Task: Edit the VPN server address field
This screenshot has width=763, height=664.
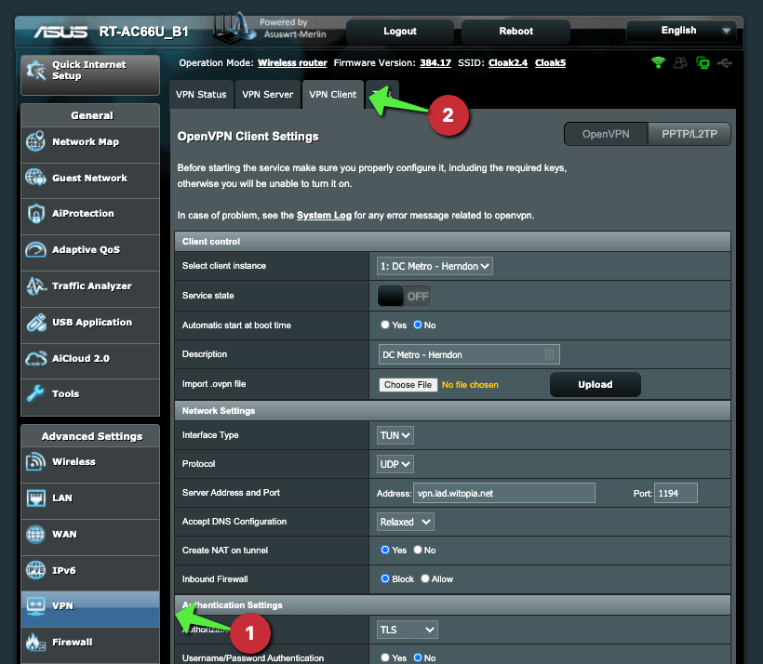Action: [503, 493]
